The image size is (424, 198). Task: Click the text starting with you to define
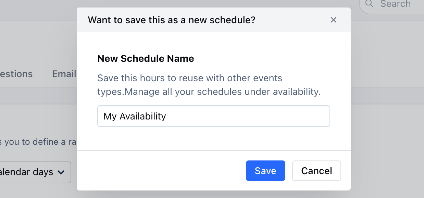click(38, 142)
